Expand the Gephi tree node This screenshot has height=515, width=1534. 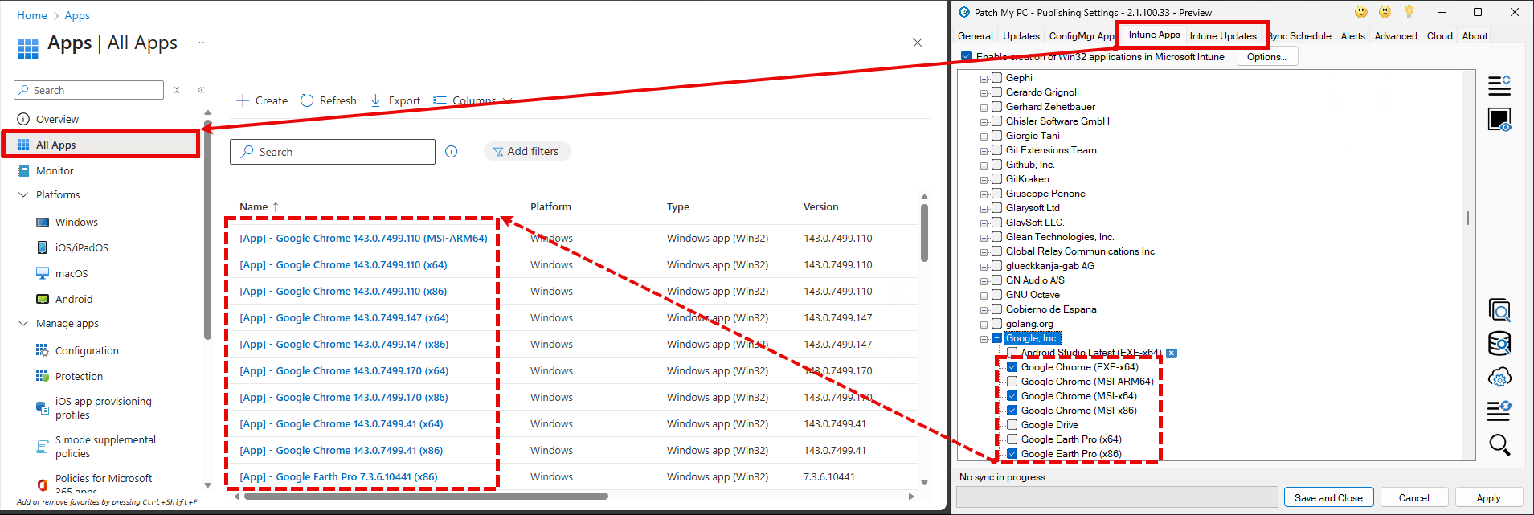pos(984,79)
